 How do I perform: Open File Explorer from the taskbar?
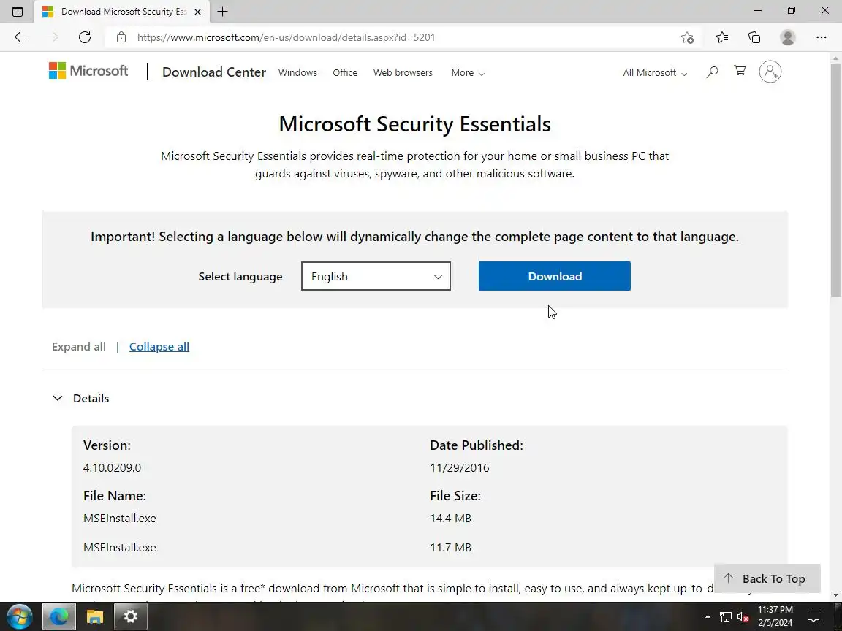(x=95, y=617)
